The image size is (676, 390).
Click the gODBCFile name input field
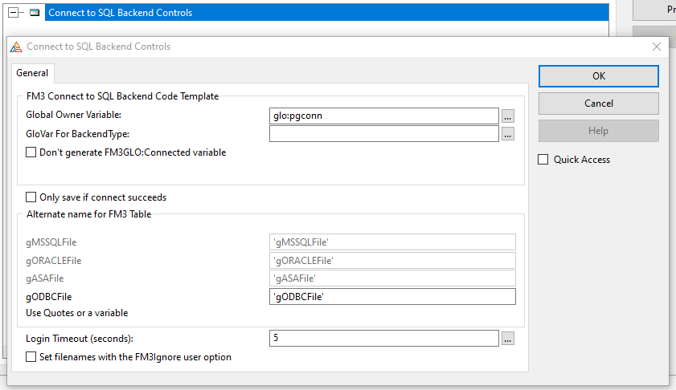point(392,297)
